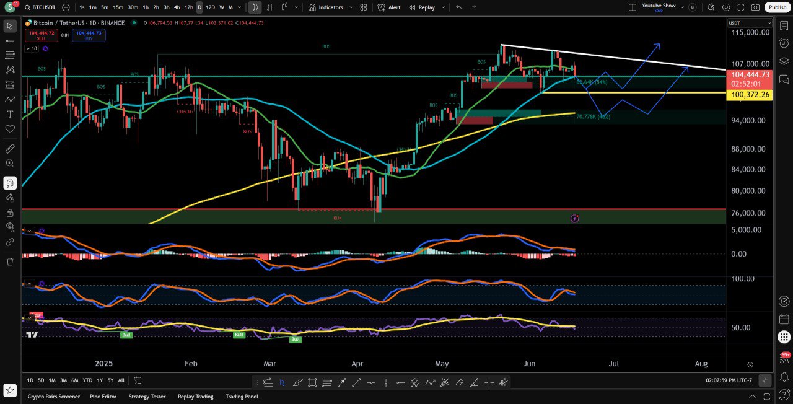
Task: Choose the candlestick chart style icon
Action: coord(255,7)
